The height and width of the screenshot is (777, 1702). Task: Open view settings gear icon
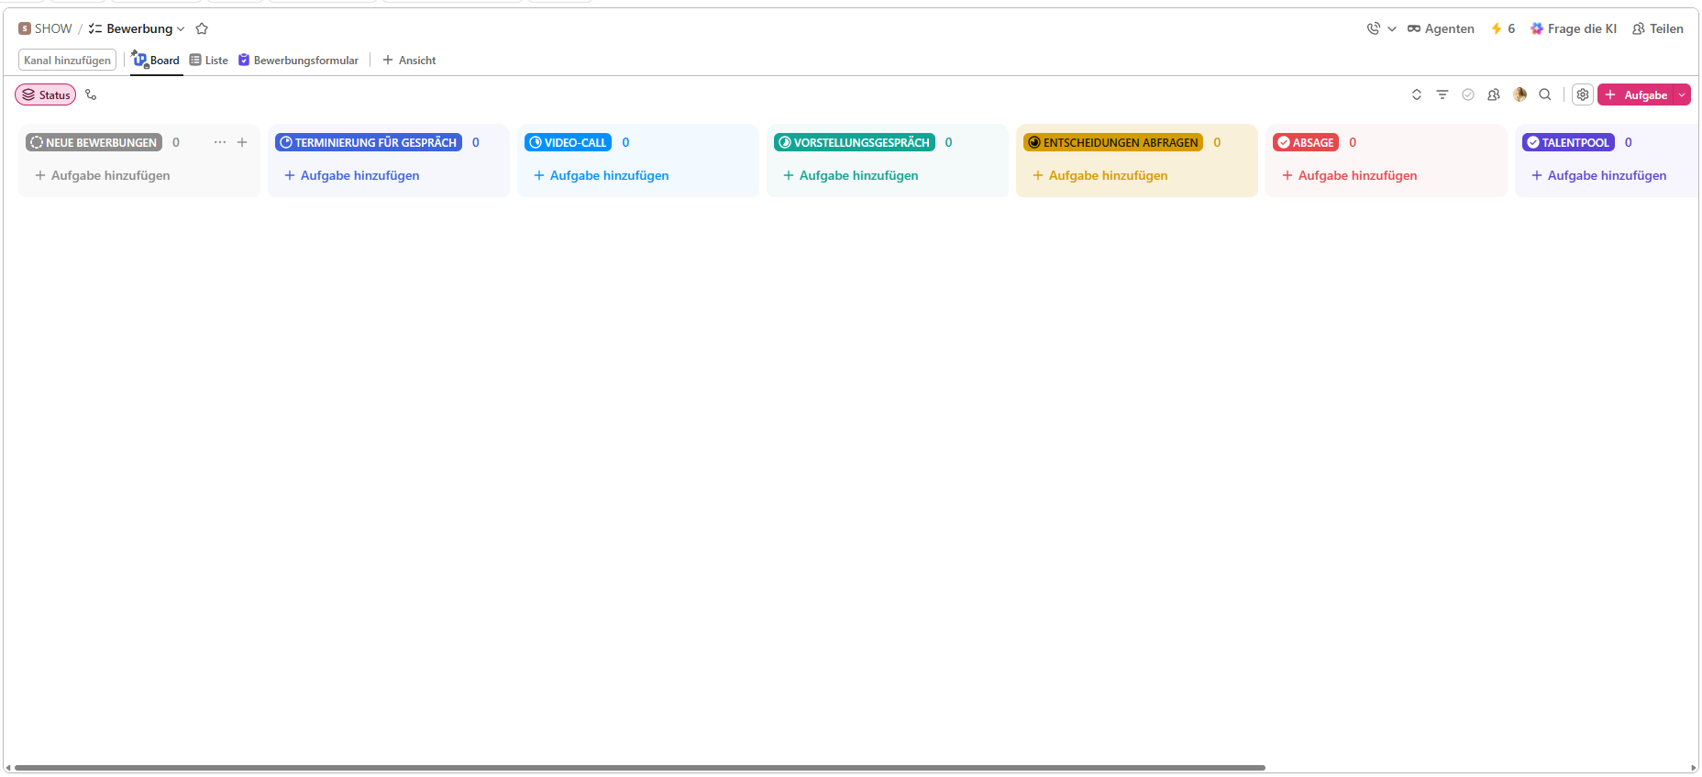click(x=1583, y=94)
